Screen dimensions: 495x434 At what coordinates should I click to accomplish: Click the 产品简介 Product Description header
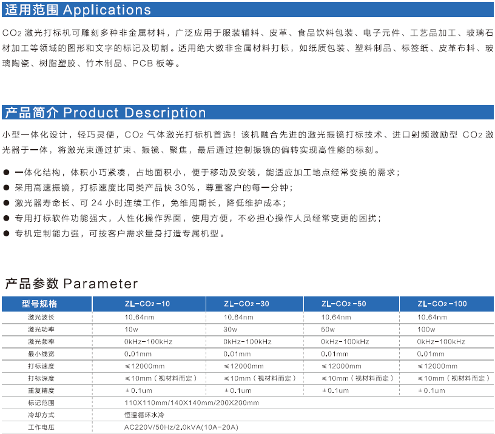[x=105, y=113]
